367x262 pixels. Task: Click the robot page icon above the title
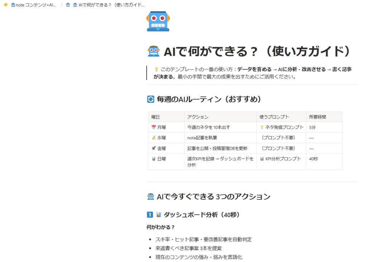[158, 21]
